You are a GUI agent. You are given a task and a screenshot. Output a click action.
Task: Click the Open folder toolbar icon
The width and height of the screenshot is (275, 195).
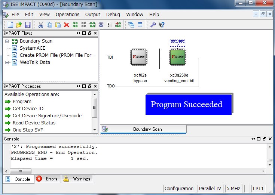click(19, 25)
